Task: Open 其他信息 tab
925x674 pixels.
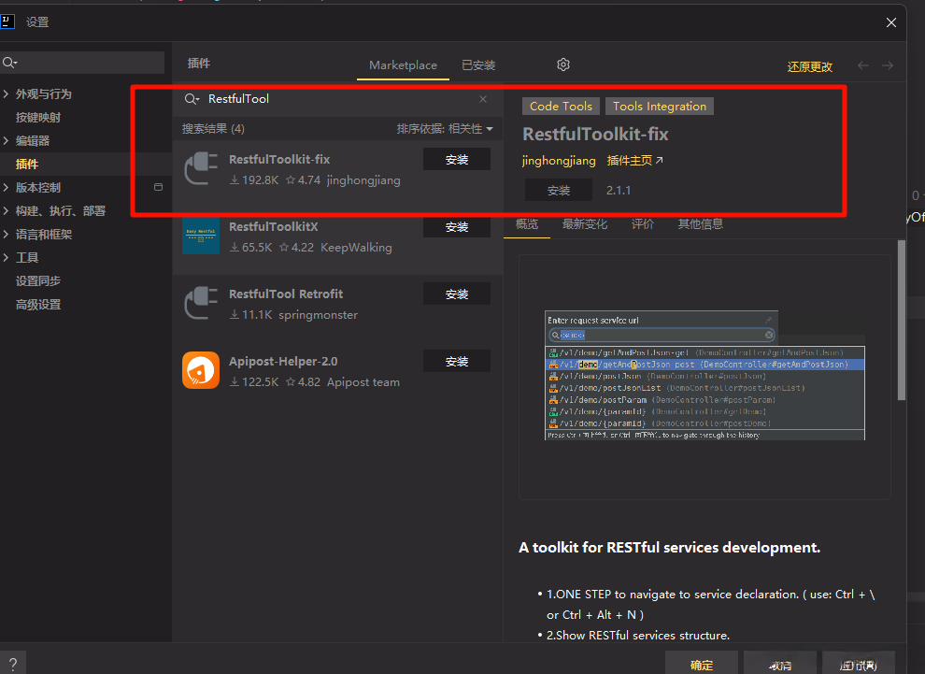Action: 700,223
